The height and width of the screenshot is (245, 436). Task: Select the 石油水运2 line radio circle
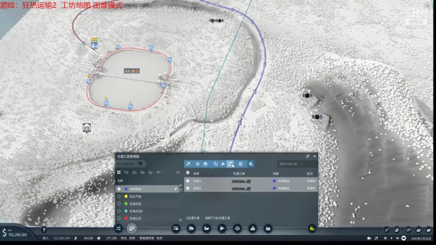coord(119,211)
